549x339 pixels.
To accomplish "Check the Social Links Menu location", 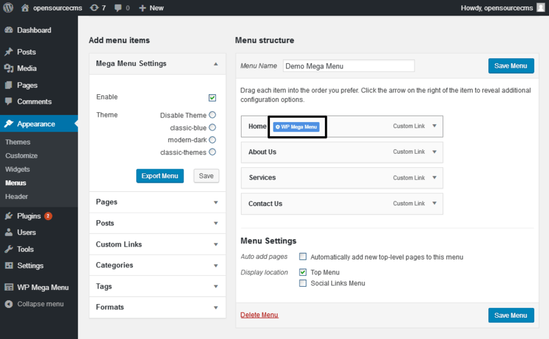I will click(x=303, y=283).
